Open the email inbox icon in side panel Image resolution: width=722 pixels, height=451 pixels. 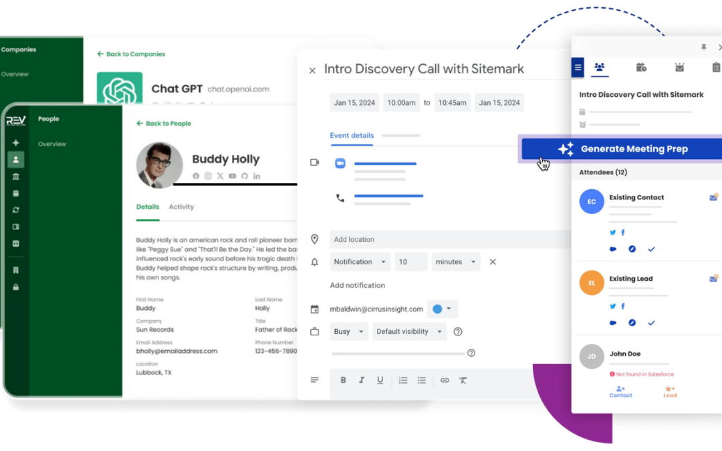(x=680, y=67)
